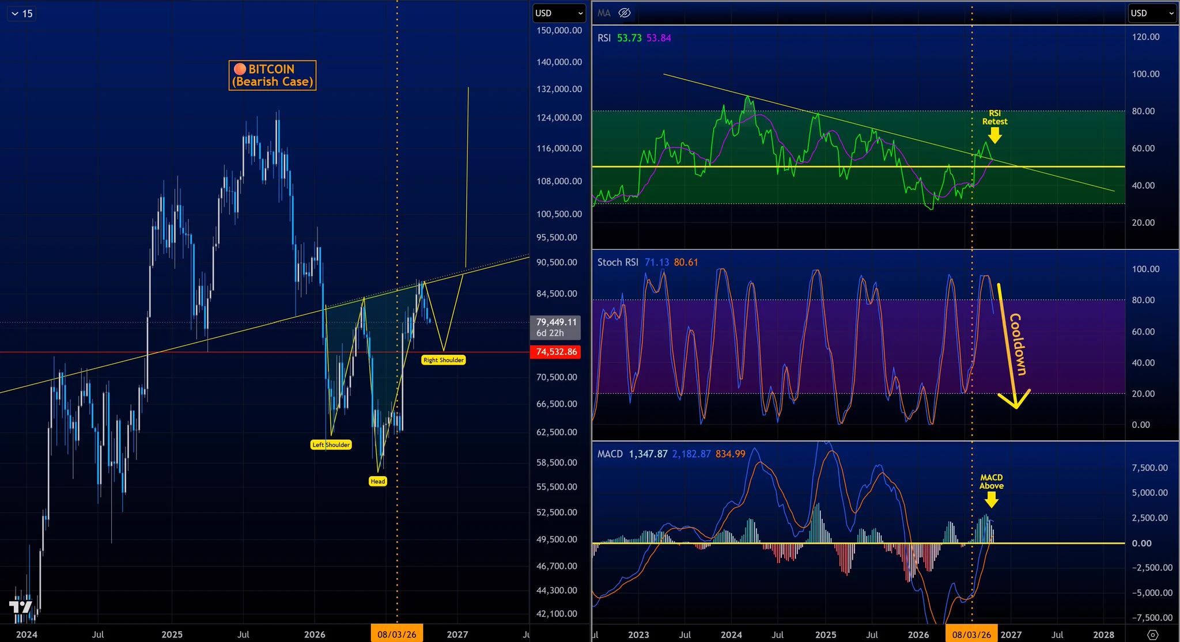Click the 150,000.00 price scale label

tap(559, 31)
